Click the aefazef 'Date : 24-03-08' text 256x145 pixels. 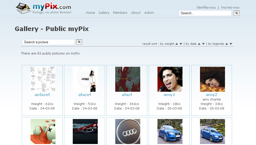coord(42,108)
